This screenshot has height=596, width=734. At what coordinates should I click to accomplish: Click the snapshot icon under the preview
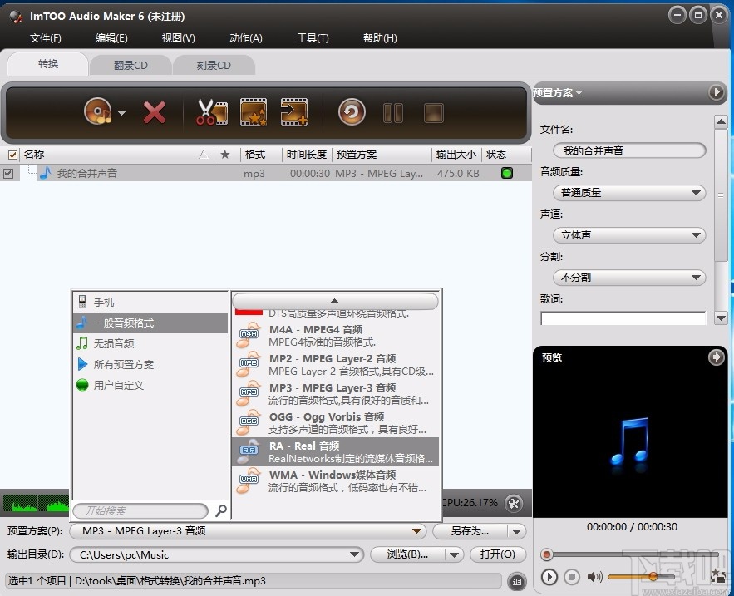tap(717, 574)
